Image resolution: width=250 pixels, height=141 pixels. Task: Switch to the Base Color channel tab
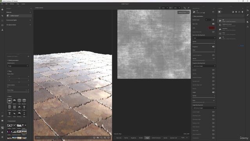click(x=119, y=138)
